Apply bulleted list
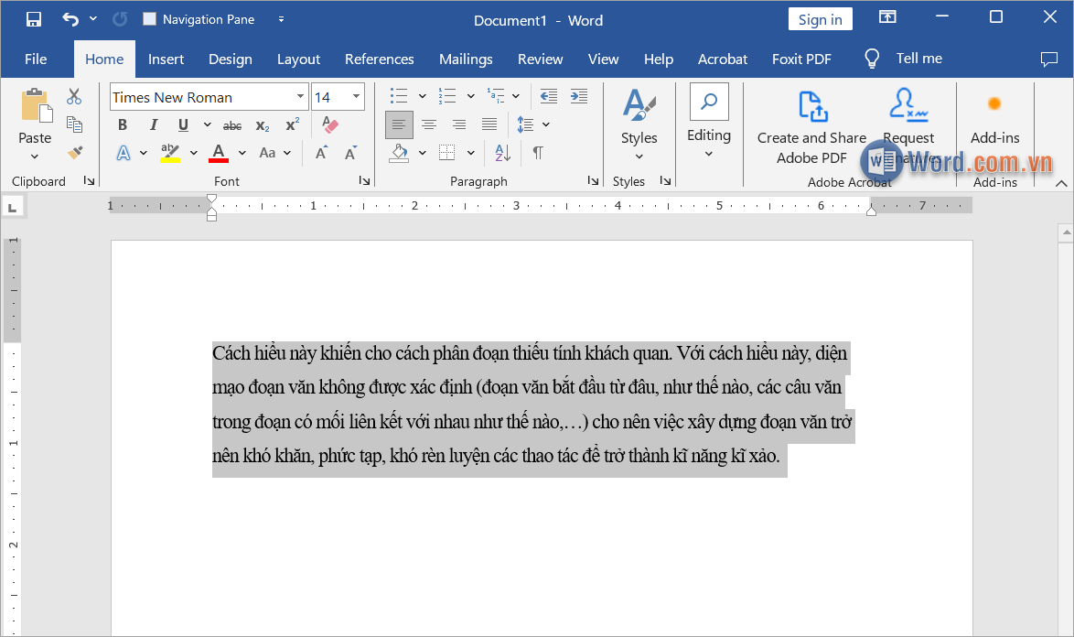 coord(399,96)
